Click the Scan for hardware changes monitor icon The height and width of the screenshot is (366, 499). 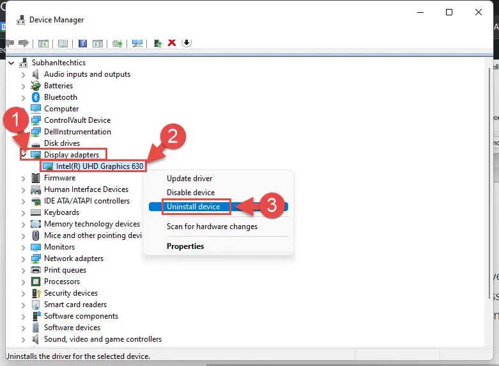[137, 43]
